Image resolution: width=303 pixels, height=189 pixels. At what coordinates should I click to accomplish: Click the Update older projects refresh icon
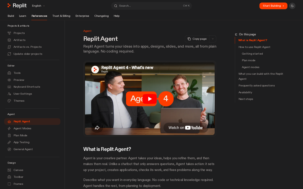click(9, 54)
